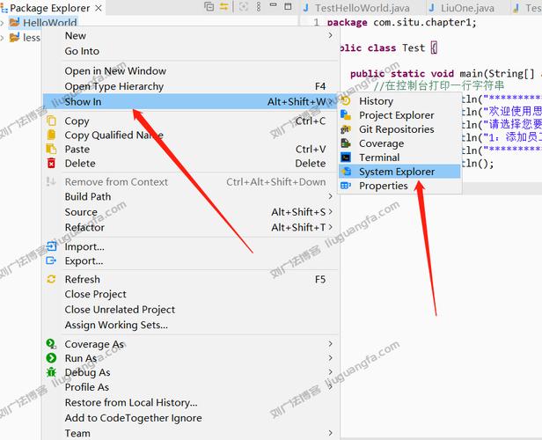Expand the New submenu arrow
Viewport: 542px width, 440px height.
pos(330,36)
